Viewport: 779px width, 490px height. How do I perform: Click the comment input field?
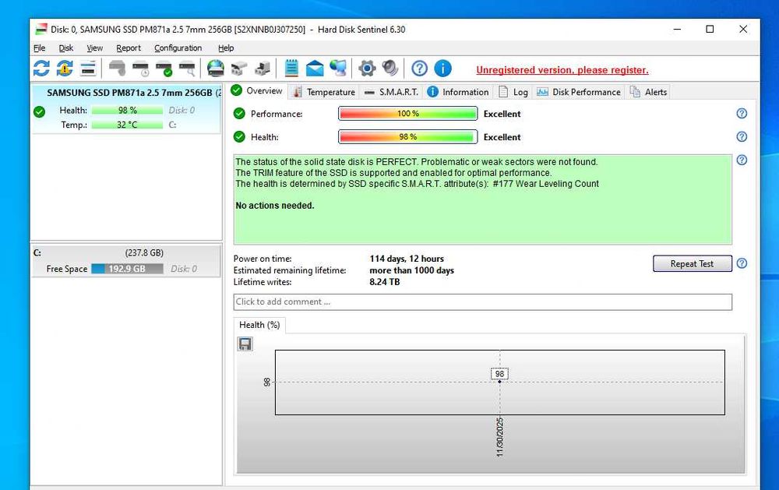pos(482,301)
